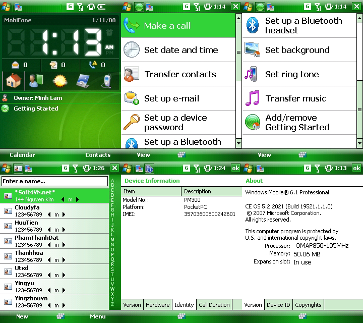Select the Yingzhouvn contact
The height and width of the screenshot is (323, 363).
[54, 302]
